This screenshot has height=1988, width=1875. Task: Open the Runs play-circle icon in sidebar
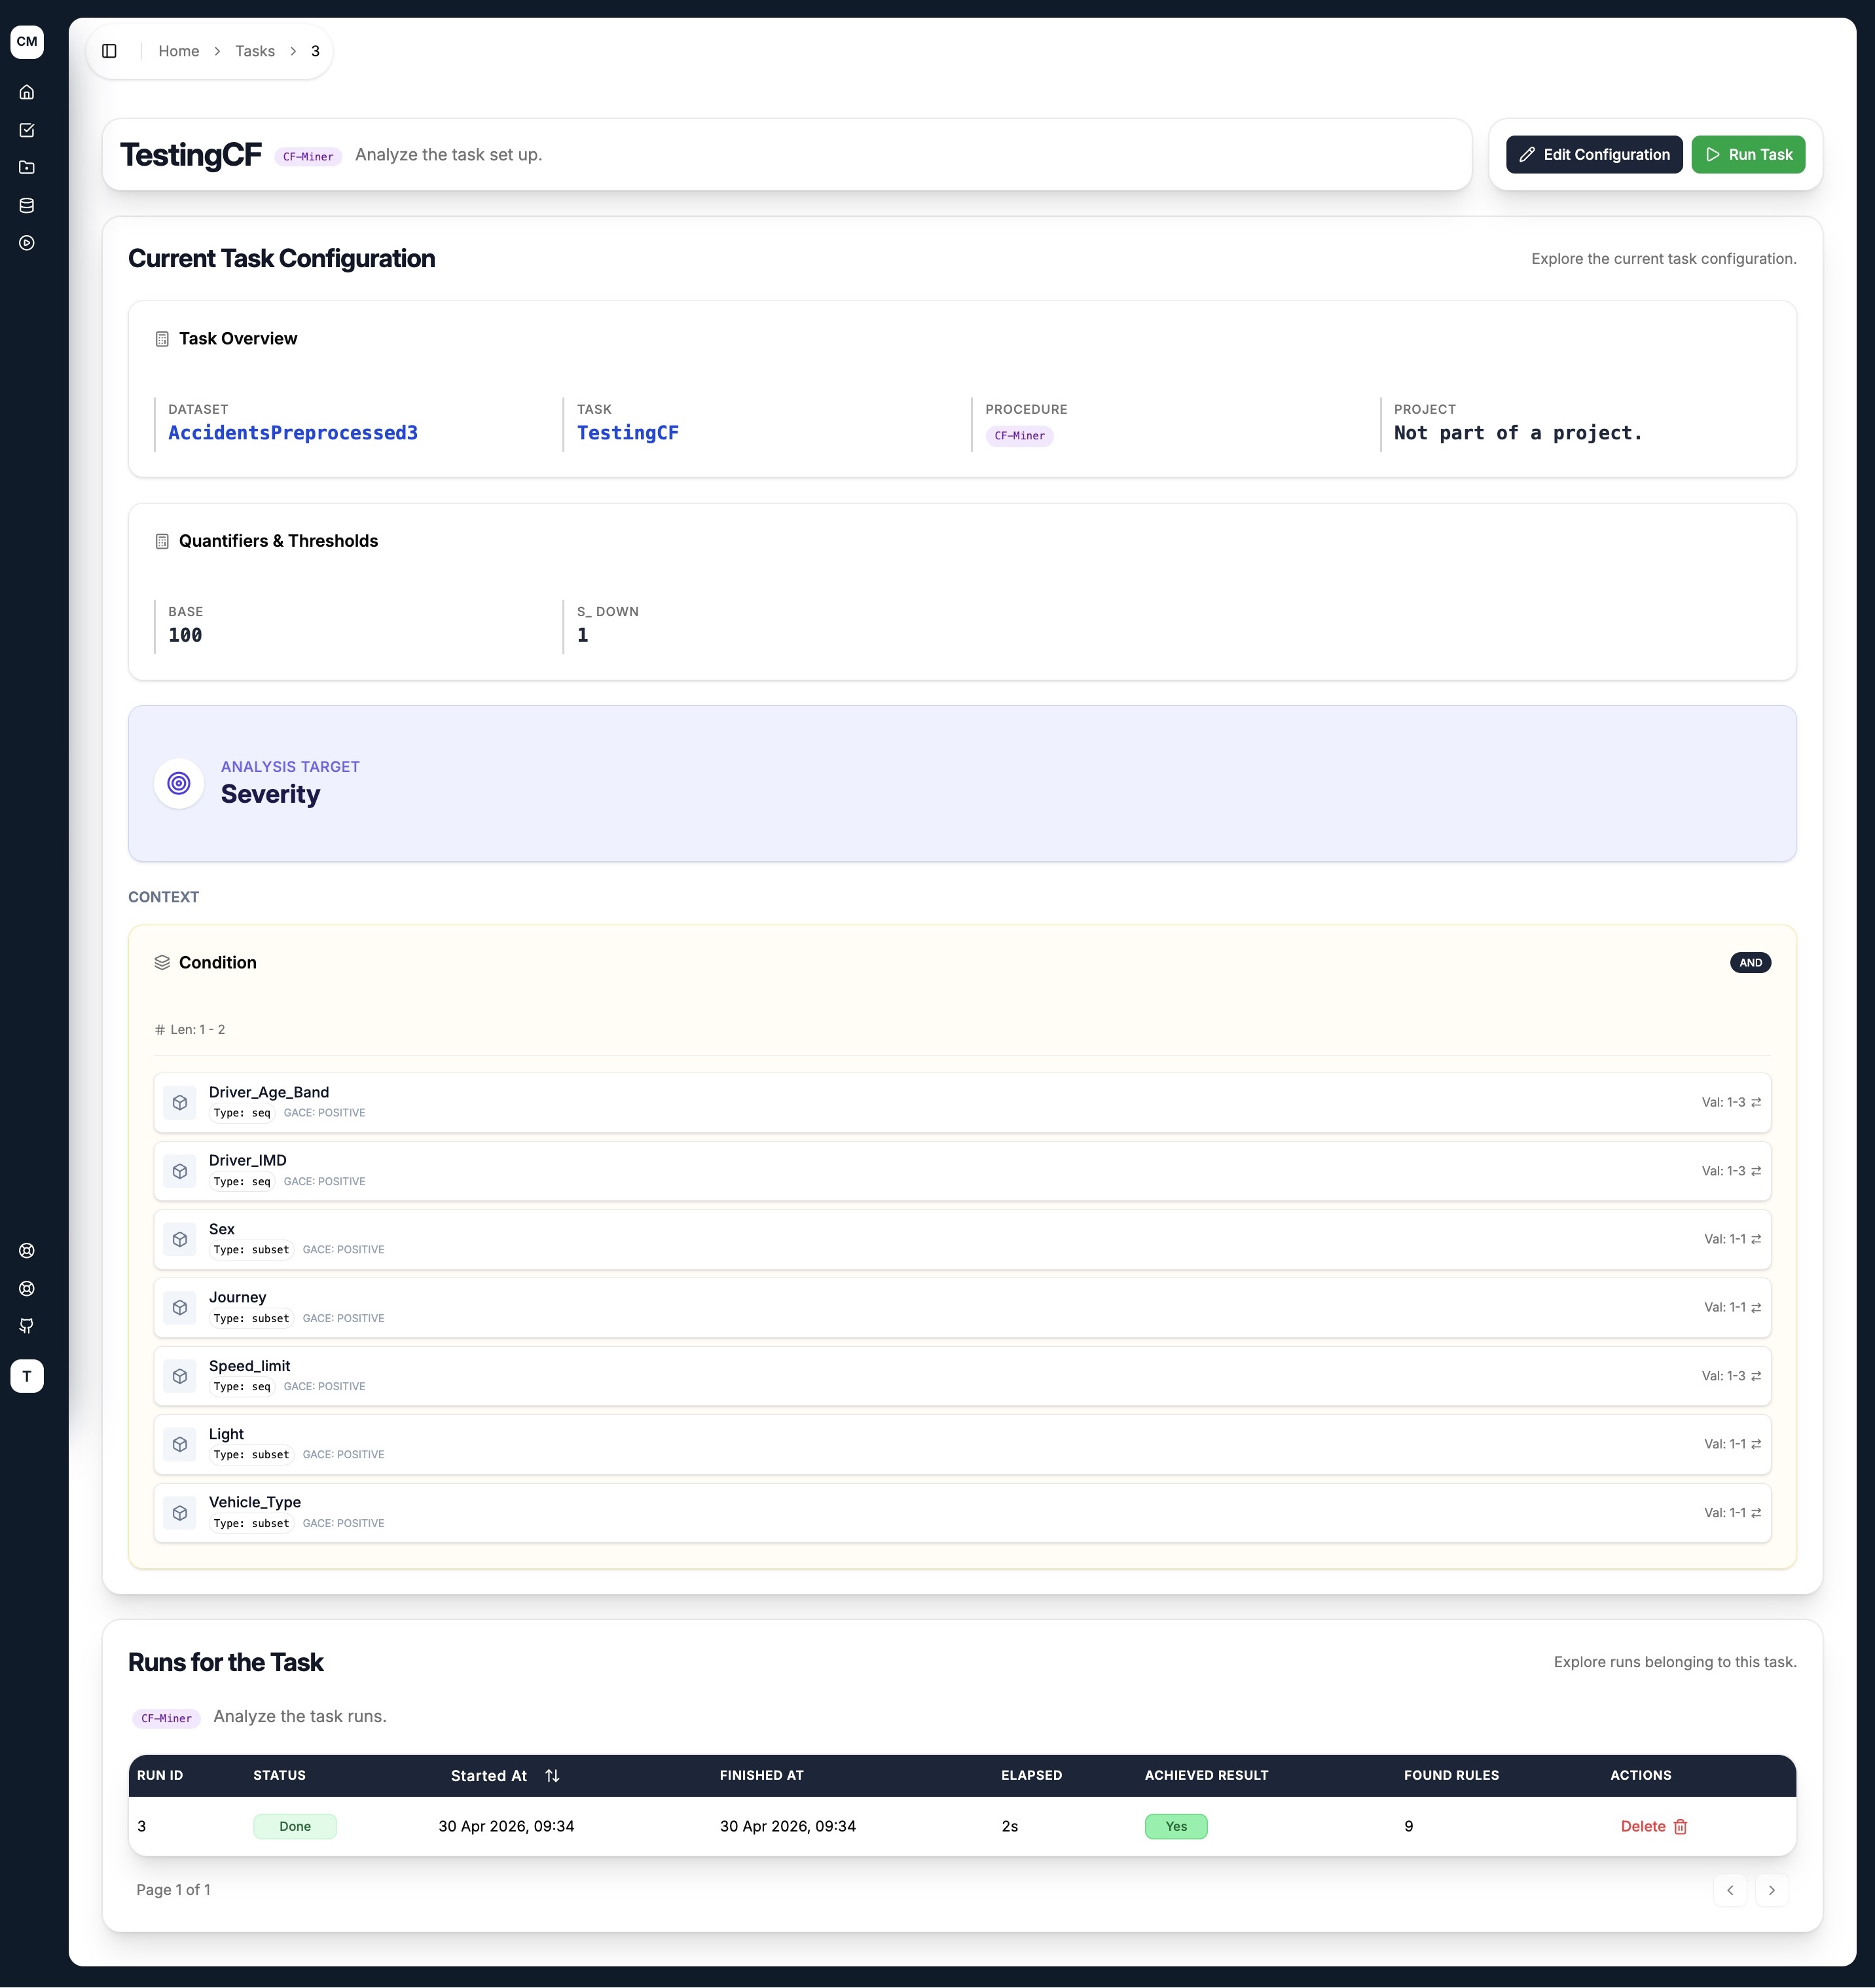coord(27,243)
